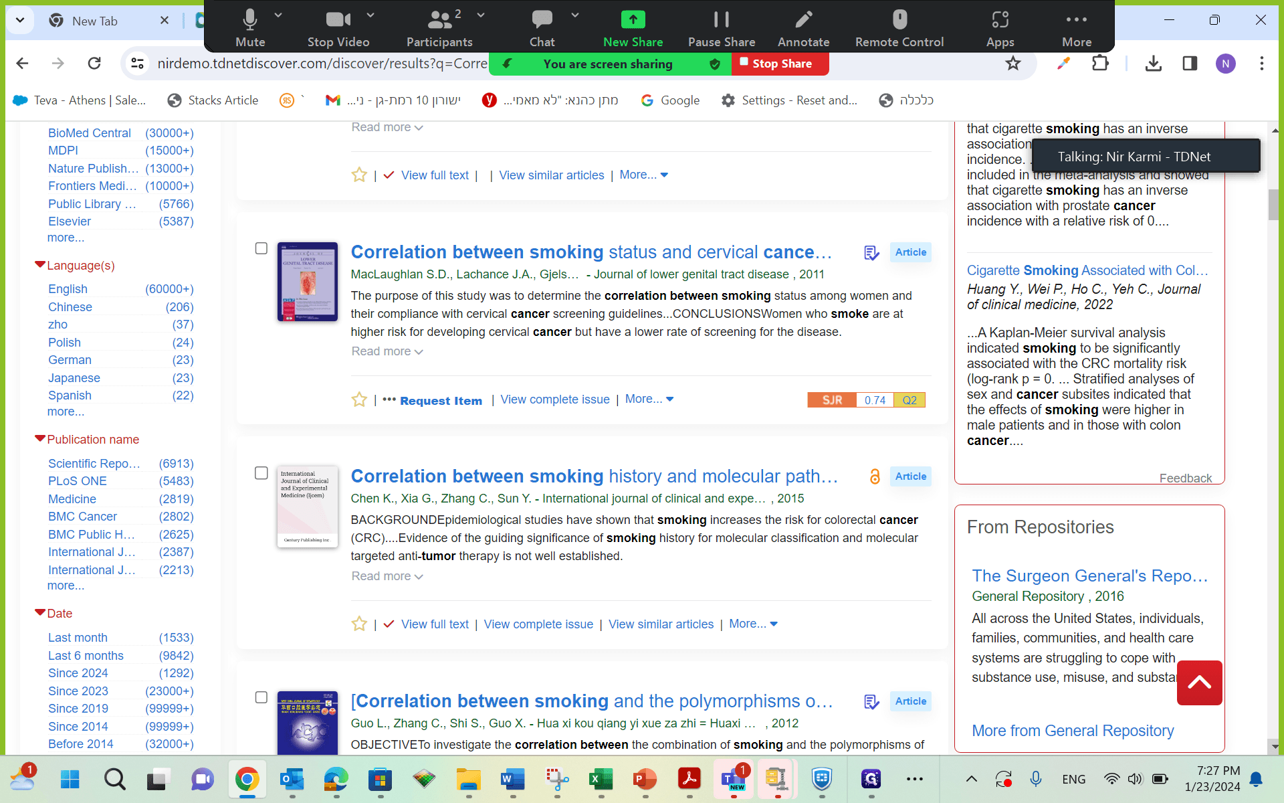Open Stacks Article bookmark

[x=213, y=100]
